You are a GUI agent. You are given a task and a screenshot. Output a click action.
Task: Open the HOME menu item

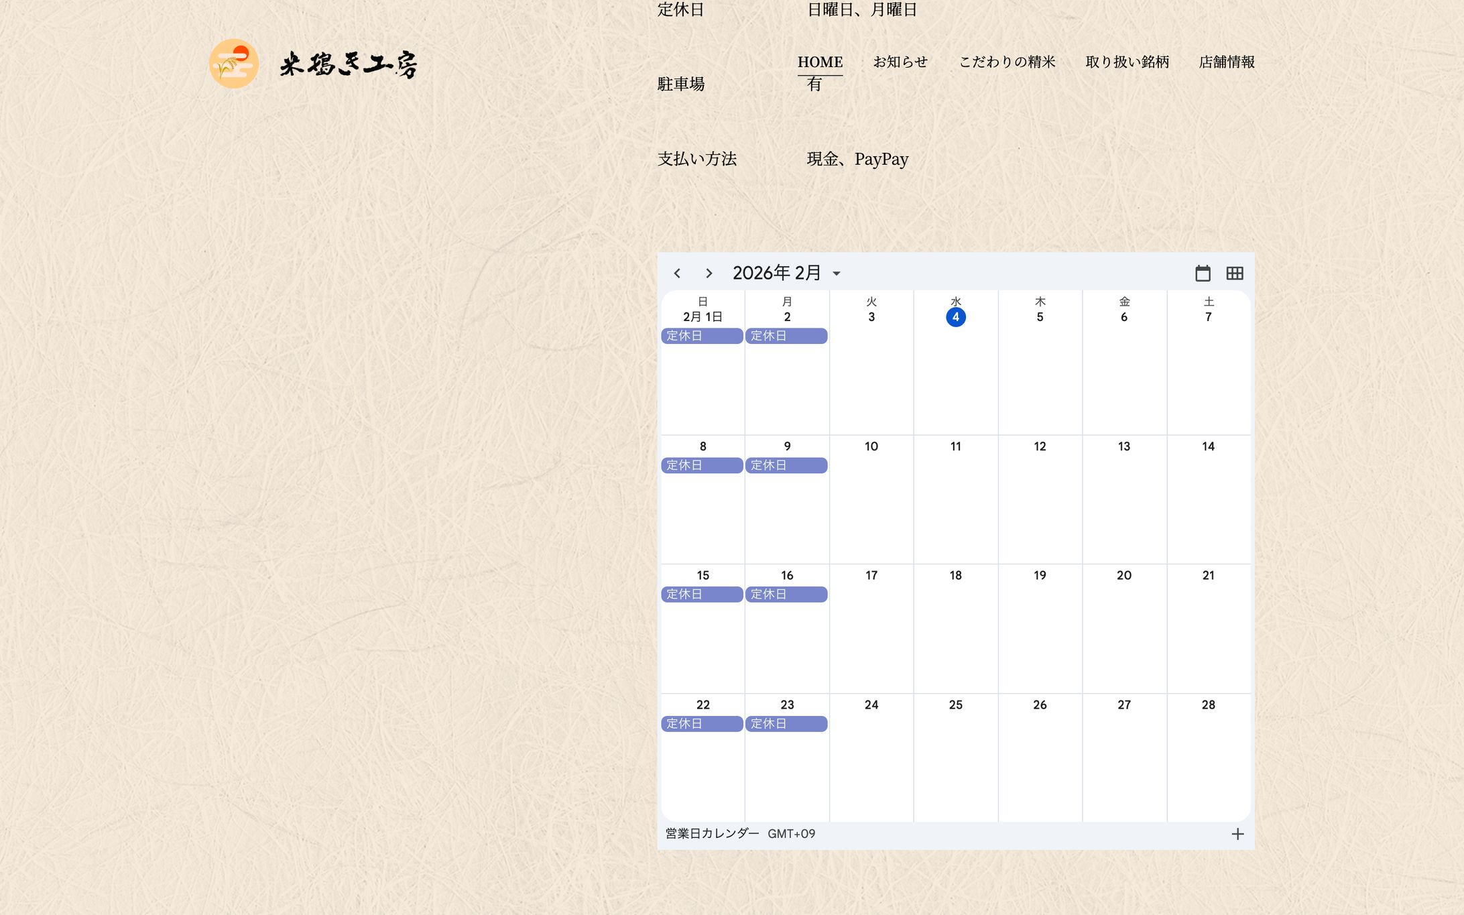(x=820, y=62)
